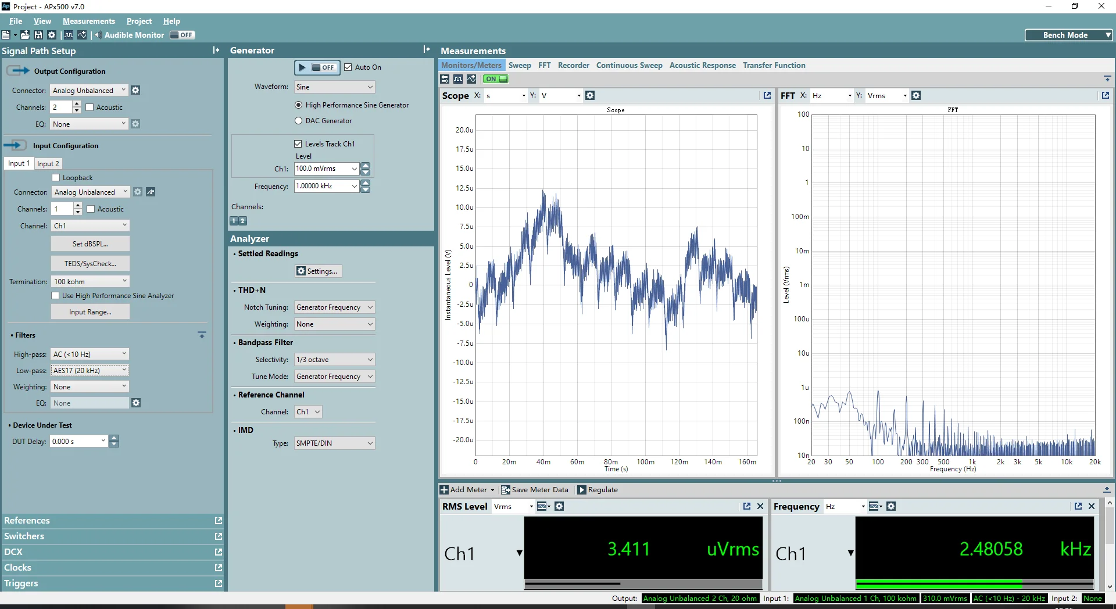Open the Low-pass AES17 filter dropdown
1116x609 pixels.
[90, 370]
